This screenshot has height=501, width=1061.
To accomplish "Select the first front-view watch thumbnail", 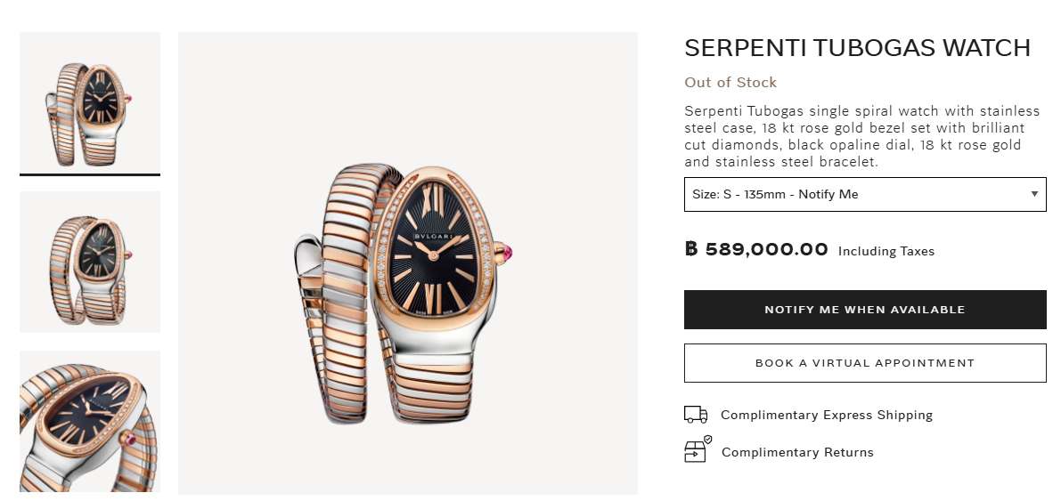I will tap(90, 103).
